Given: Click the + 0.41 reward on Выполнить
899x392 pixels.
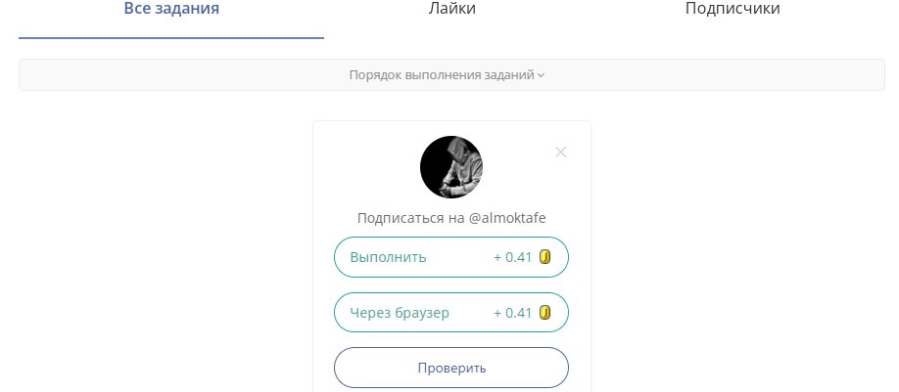Looking at the screenshot, I should [512, 257].
